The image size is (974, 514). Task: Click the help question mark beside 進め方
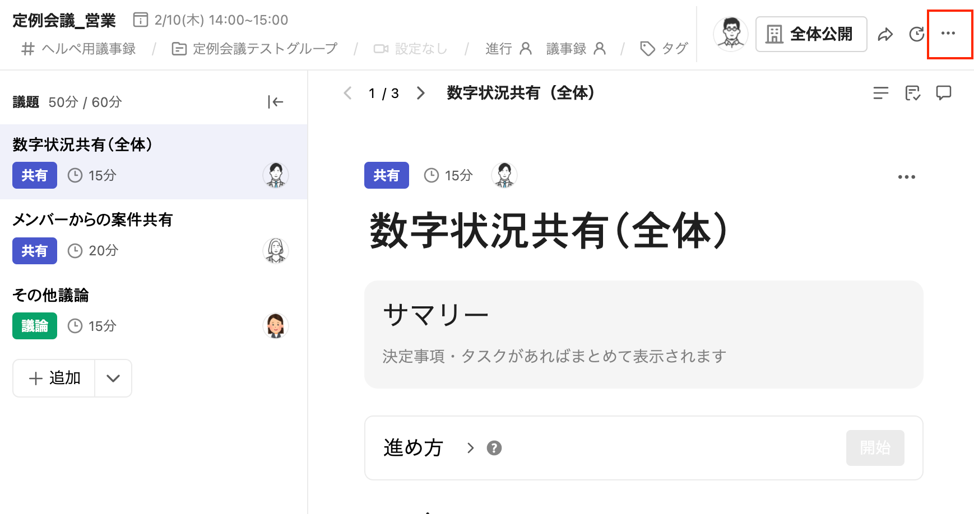[494, 448]
